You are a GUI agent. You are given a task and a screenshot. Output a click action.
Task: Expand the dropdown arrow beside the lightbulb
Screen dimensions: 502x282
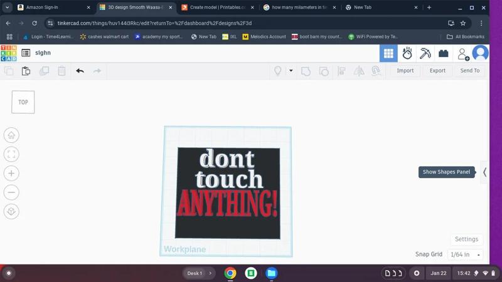[291, 71]
